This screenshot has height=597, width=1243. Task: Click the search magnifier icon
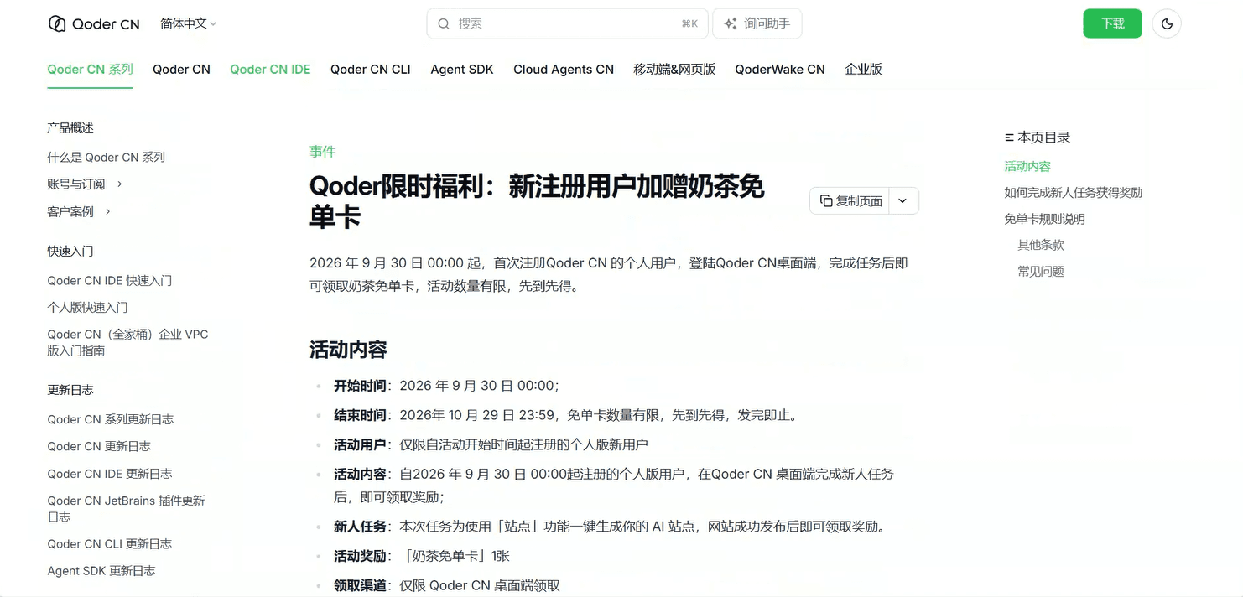point(444,23)
